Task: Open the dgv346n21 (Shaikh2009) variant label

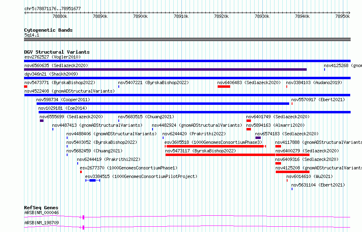Action: (x=51, y=74)
